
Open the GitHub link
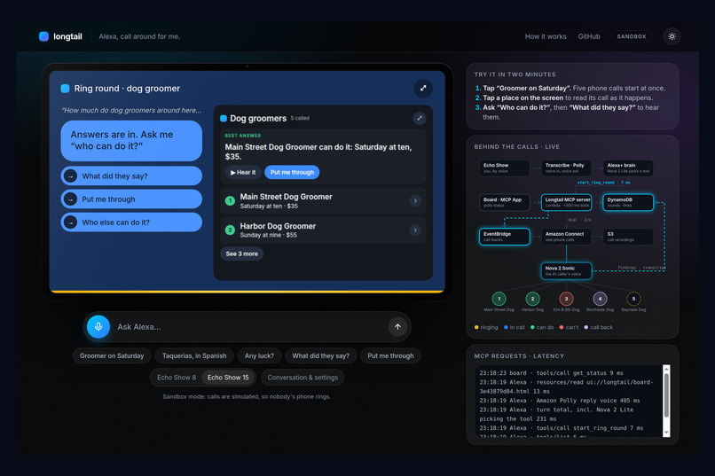[589, 36]
